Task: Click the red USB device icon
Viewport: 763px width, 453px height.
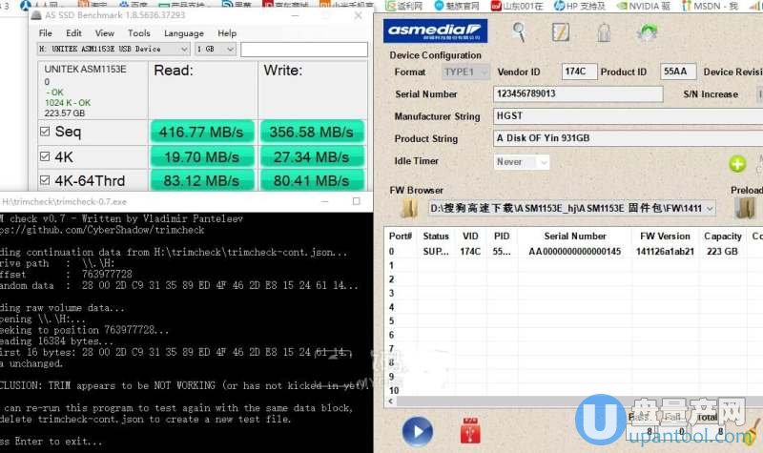Action: (468, 432)
